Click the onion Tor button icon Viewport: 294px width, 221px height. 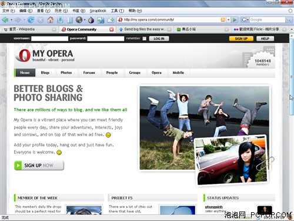(91, 20)
